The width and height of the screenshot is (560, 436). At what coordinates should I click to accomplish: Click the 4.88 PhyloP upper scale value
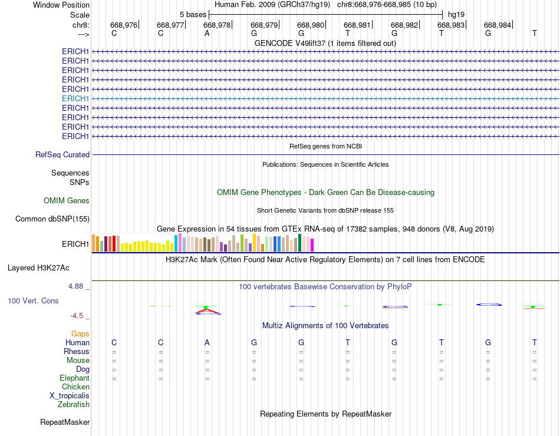pos(75,286)
